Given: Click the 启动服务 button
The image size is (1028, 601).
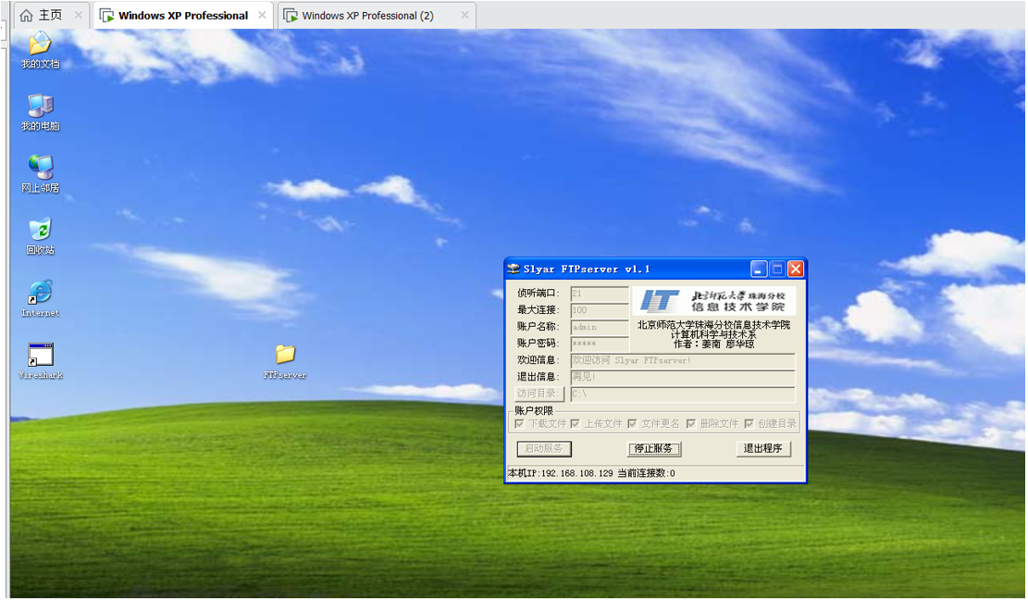Looking at the screenshot, I should pos(544,449).
